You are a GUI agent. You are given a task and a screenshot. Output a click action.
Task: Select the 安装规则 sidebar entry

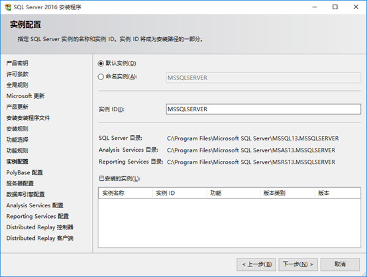tap(17, 129)
